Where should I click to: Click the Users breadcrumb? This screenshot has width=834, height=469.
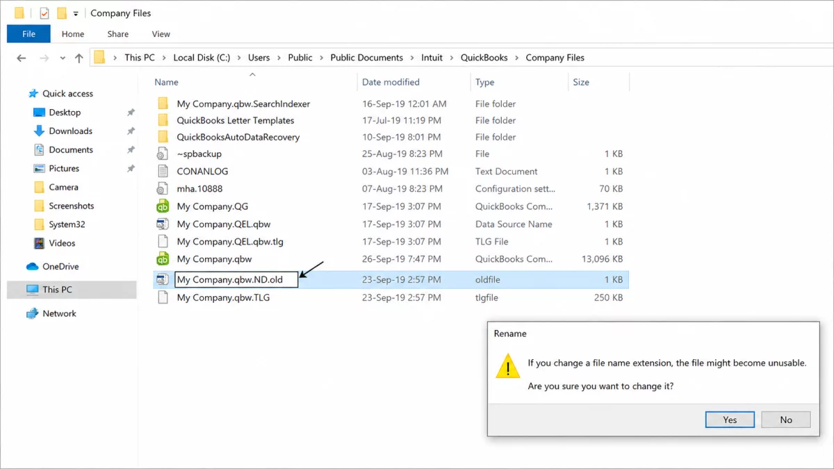pyautogui.click(x=259, y=58)
